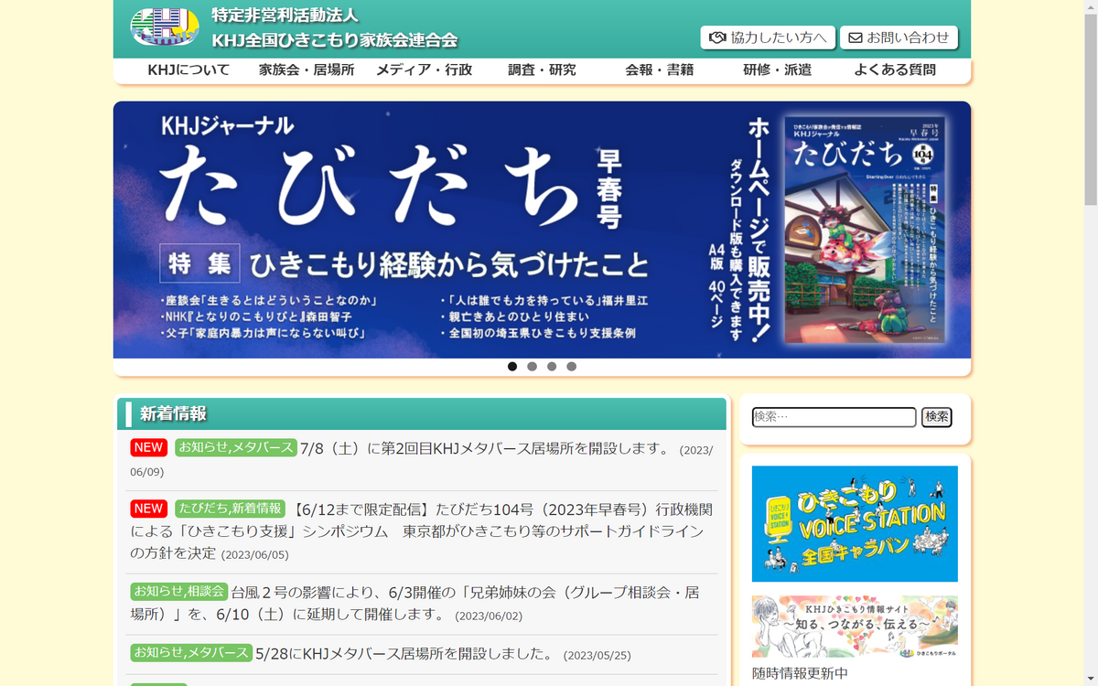Viewport: 1098px width, 686px height.
Task: Click the handshake icon beside 協力したい方へ
Action: 717,38
